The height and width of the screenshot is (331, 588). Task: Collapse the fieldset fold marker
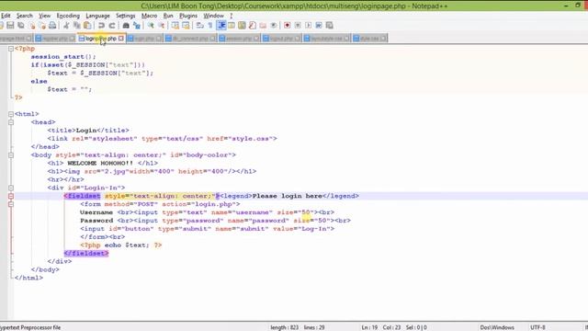11,196
